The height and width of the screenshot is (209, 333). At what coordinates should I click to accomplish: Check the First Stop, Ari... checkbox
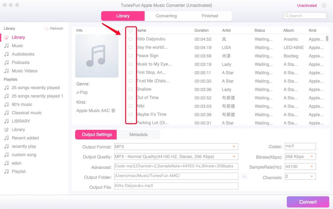130,72
